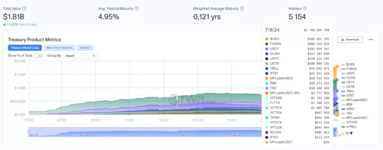Switch to Treasury Market Caps tab

[25, 48]
